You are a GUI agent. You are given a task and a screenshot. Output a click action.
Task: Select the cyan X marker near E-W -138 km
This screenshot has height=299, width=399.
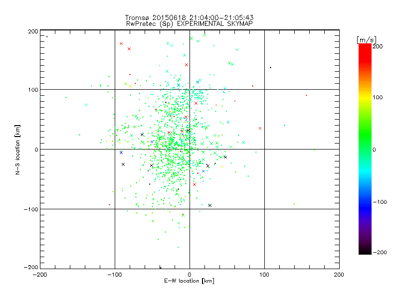pyautogui.click(x=86, y=105)
